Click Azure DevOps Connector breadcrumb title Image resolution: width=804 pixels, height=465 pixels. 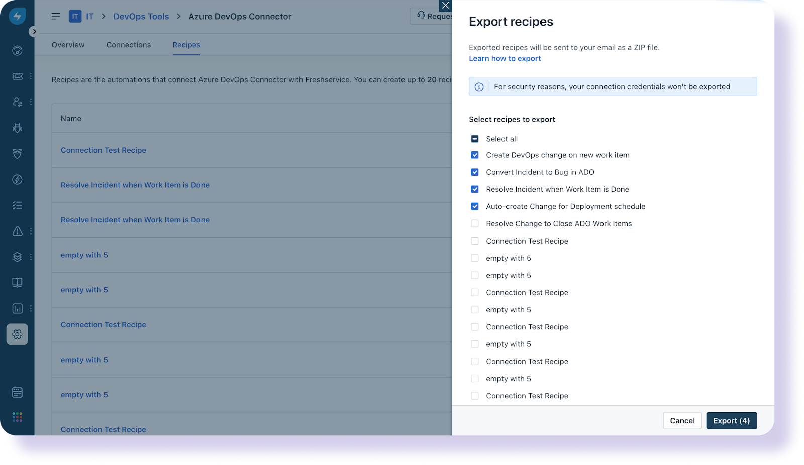[240, 16]
